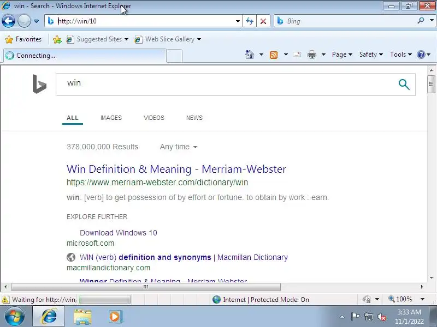Open WIN (verb) Macmillan Dictionary link
The image size is (437, 327).
pos(184,257)
